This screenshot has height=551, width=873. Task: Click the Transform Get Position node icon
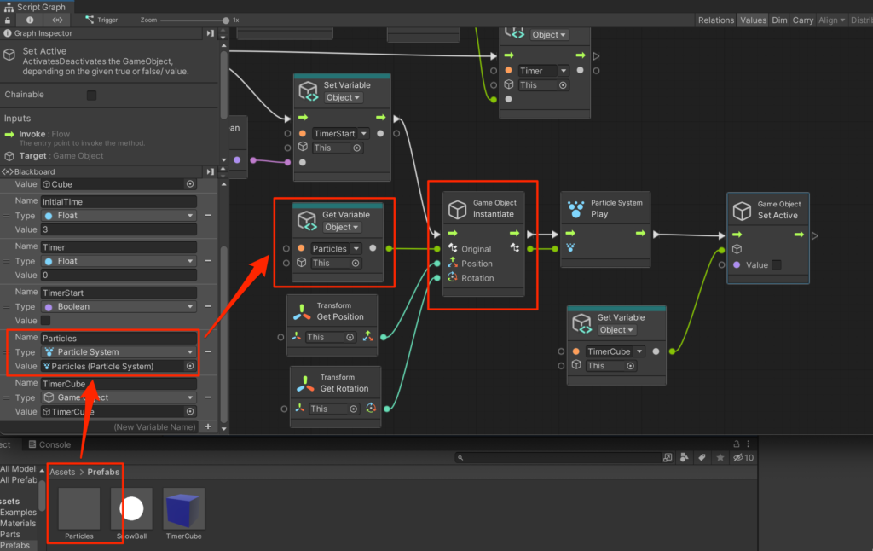point(302,311)
